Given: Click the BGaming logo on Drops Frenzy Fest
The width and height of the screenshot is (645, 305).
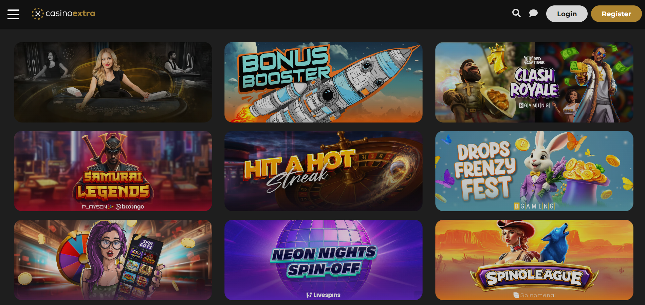Looking at the screenshot, I should click(534, 206).
